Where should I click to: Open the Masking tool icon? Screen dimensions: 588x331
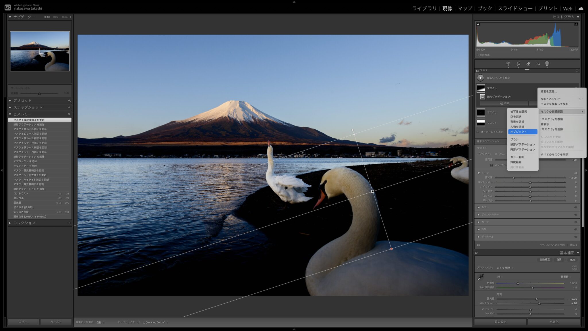point(547,64)
